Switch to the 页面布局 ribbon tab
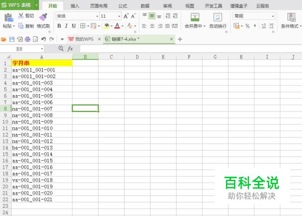Image resolution: width=302 pixels, height=216 pixels. 99,6
